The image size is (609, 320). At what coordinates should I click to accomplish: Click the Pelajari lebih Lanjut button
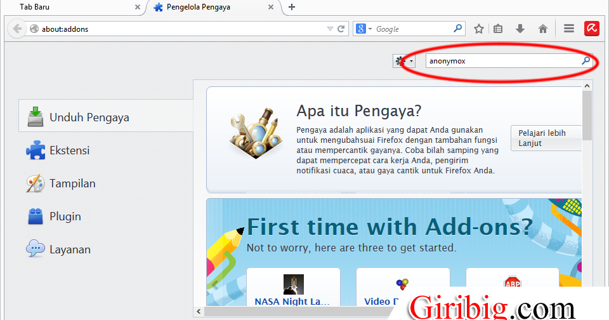[x=546, y=138]
